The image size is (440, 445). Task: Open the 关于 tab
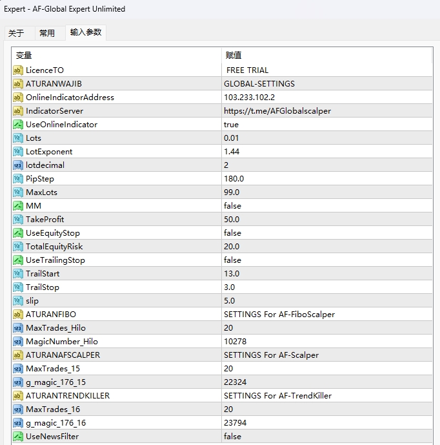coord(16,33)
